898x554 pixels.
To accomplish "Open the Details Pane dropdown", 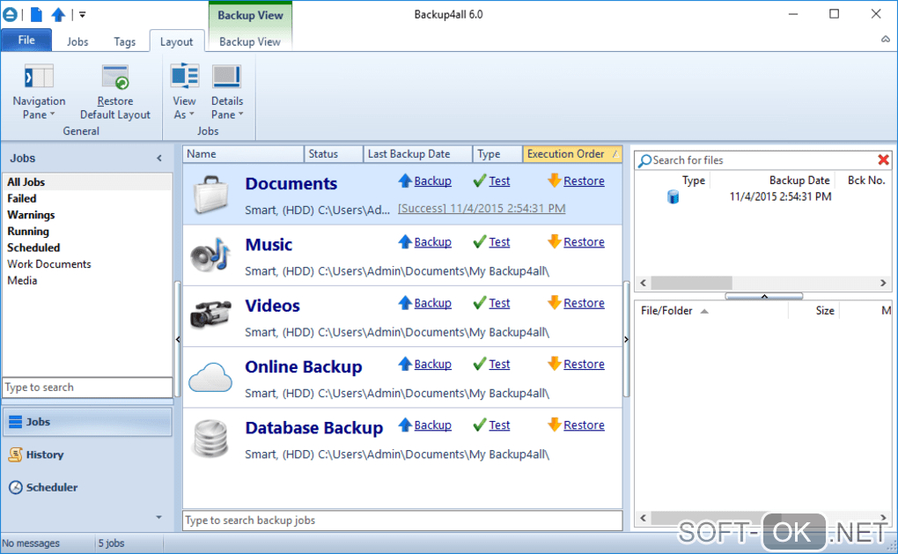I will tap(227, 92).
